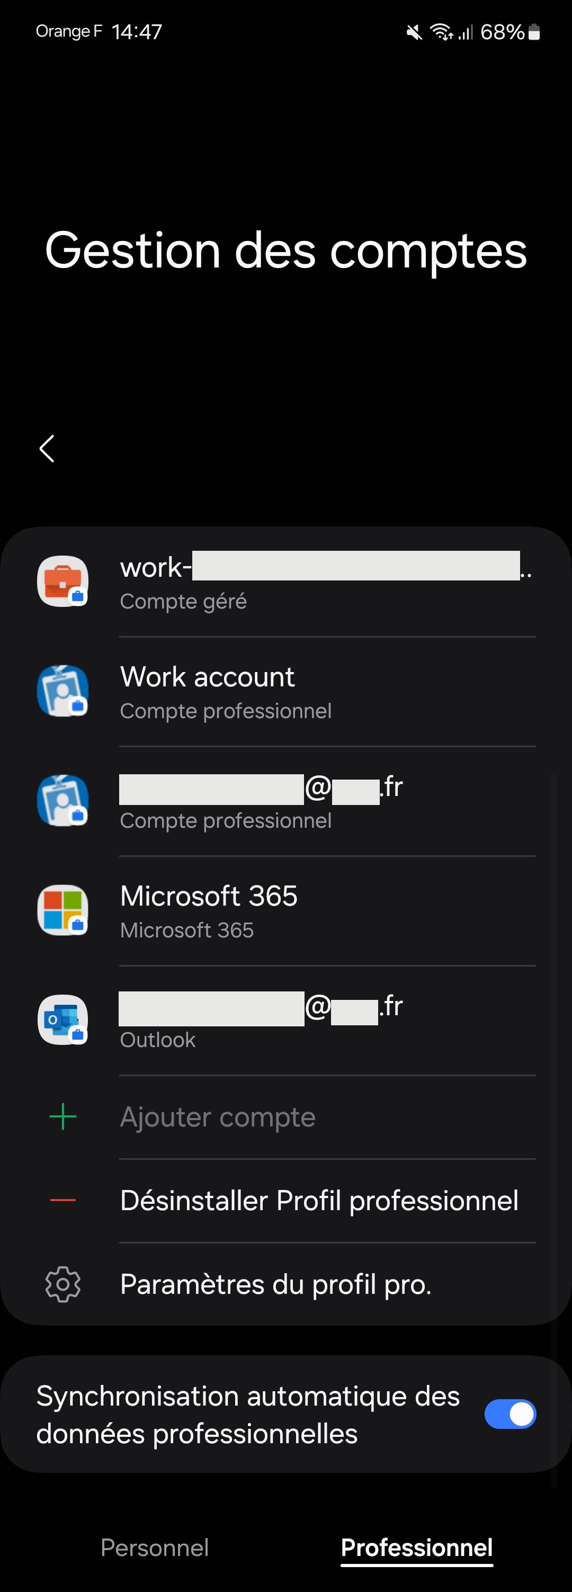
Task: Tap the red minus uninstall icon
Action: click(x=62, y=1200)
